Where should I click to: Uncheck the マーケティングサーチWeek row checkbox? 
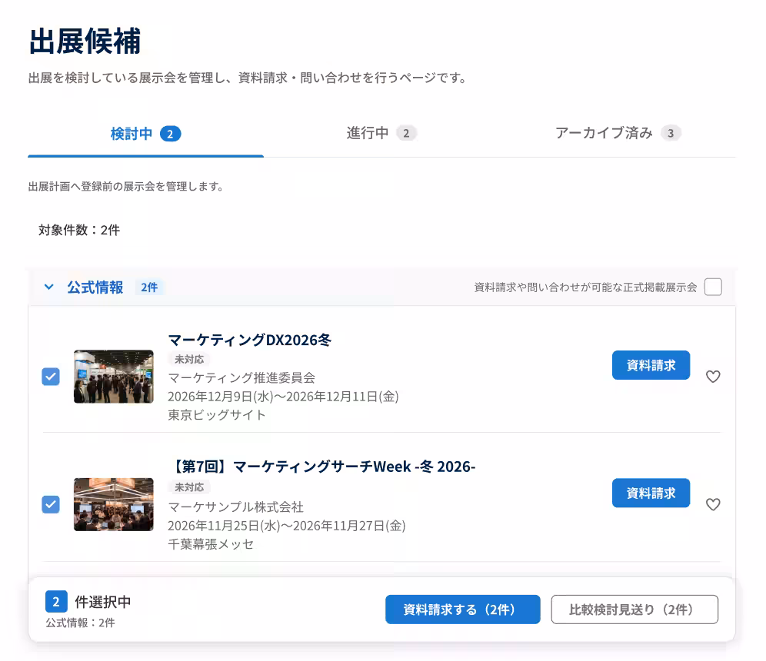click(x=51, y=504)
